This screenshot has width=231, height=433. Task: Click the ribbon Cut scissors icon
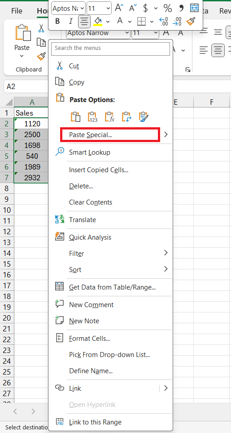(41, 28)
